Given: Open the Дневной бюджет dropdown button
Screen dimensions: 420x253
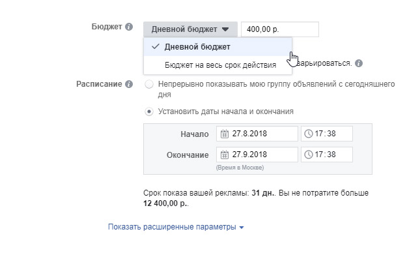Looking at the screenshot, I should click(190, 29).
